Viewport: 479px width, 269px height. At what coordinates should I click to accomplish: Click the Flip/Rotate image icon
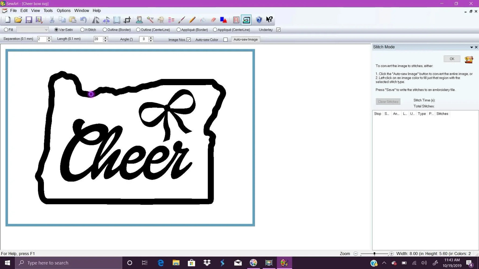[x=96, y=20]
